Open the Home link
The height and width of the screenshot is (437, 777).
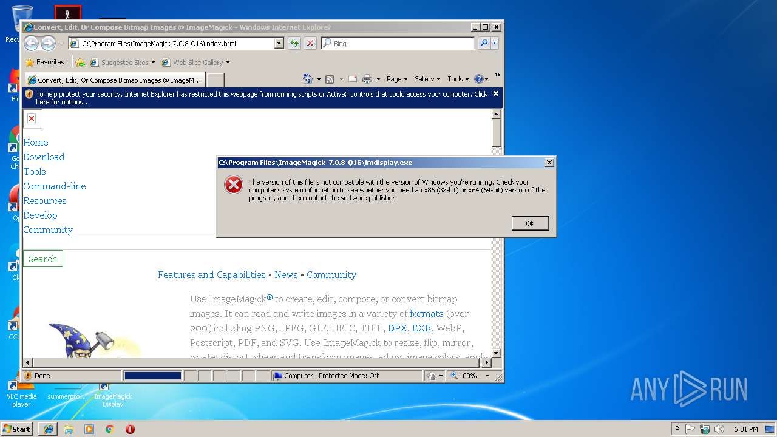pos(36,142)
